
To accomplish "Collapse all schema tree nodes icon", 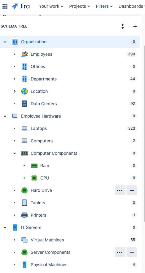I will pyautogui.click(x=123, y=26).
